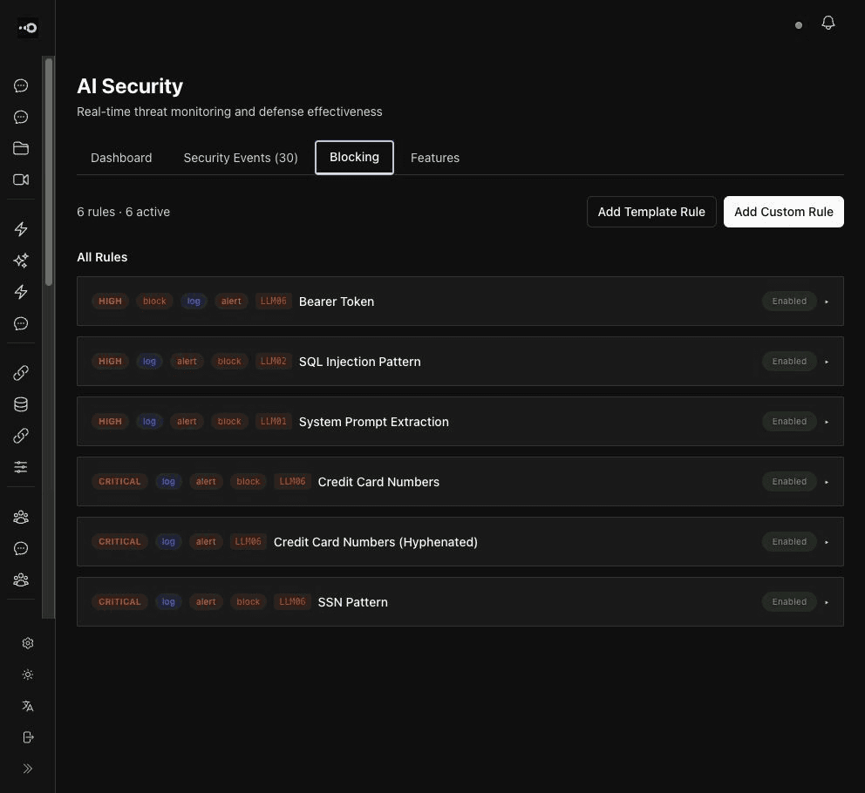This screenshot has height=793, width=865.
Task: Click the AI Security page title
Action: coord(130,86)
